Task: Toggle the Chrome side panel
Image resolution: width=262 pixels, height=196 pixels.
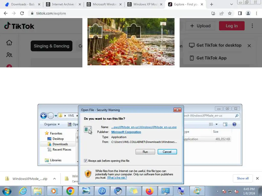Action: [x=240, y=13]
